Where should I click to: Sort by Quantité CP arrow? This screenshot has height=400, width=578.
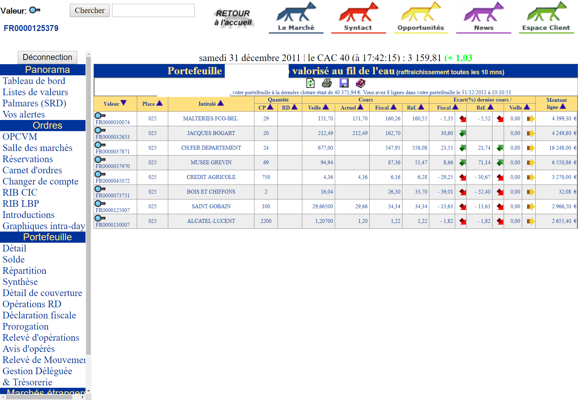point(270,107)
